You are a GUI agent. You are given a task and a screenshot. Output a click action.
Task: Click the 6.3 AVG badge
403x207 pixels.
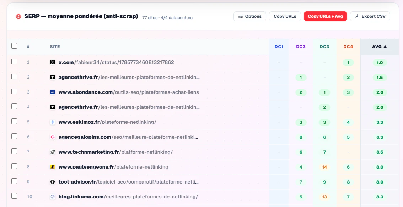(380, 137)
